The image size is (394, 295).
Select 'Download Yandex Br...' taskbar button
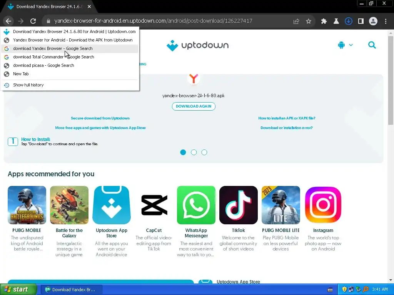tap(71, 290)
